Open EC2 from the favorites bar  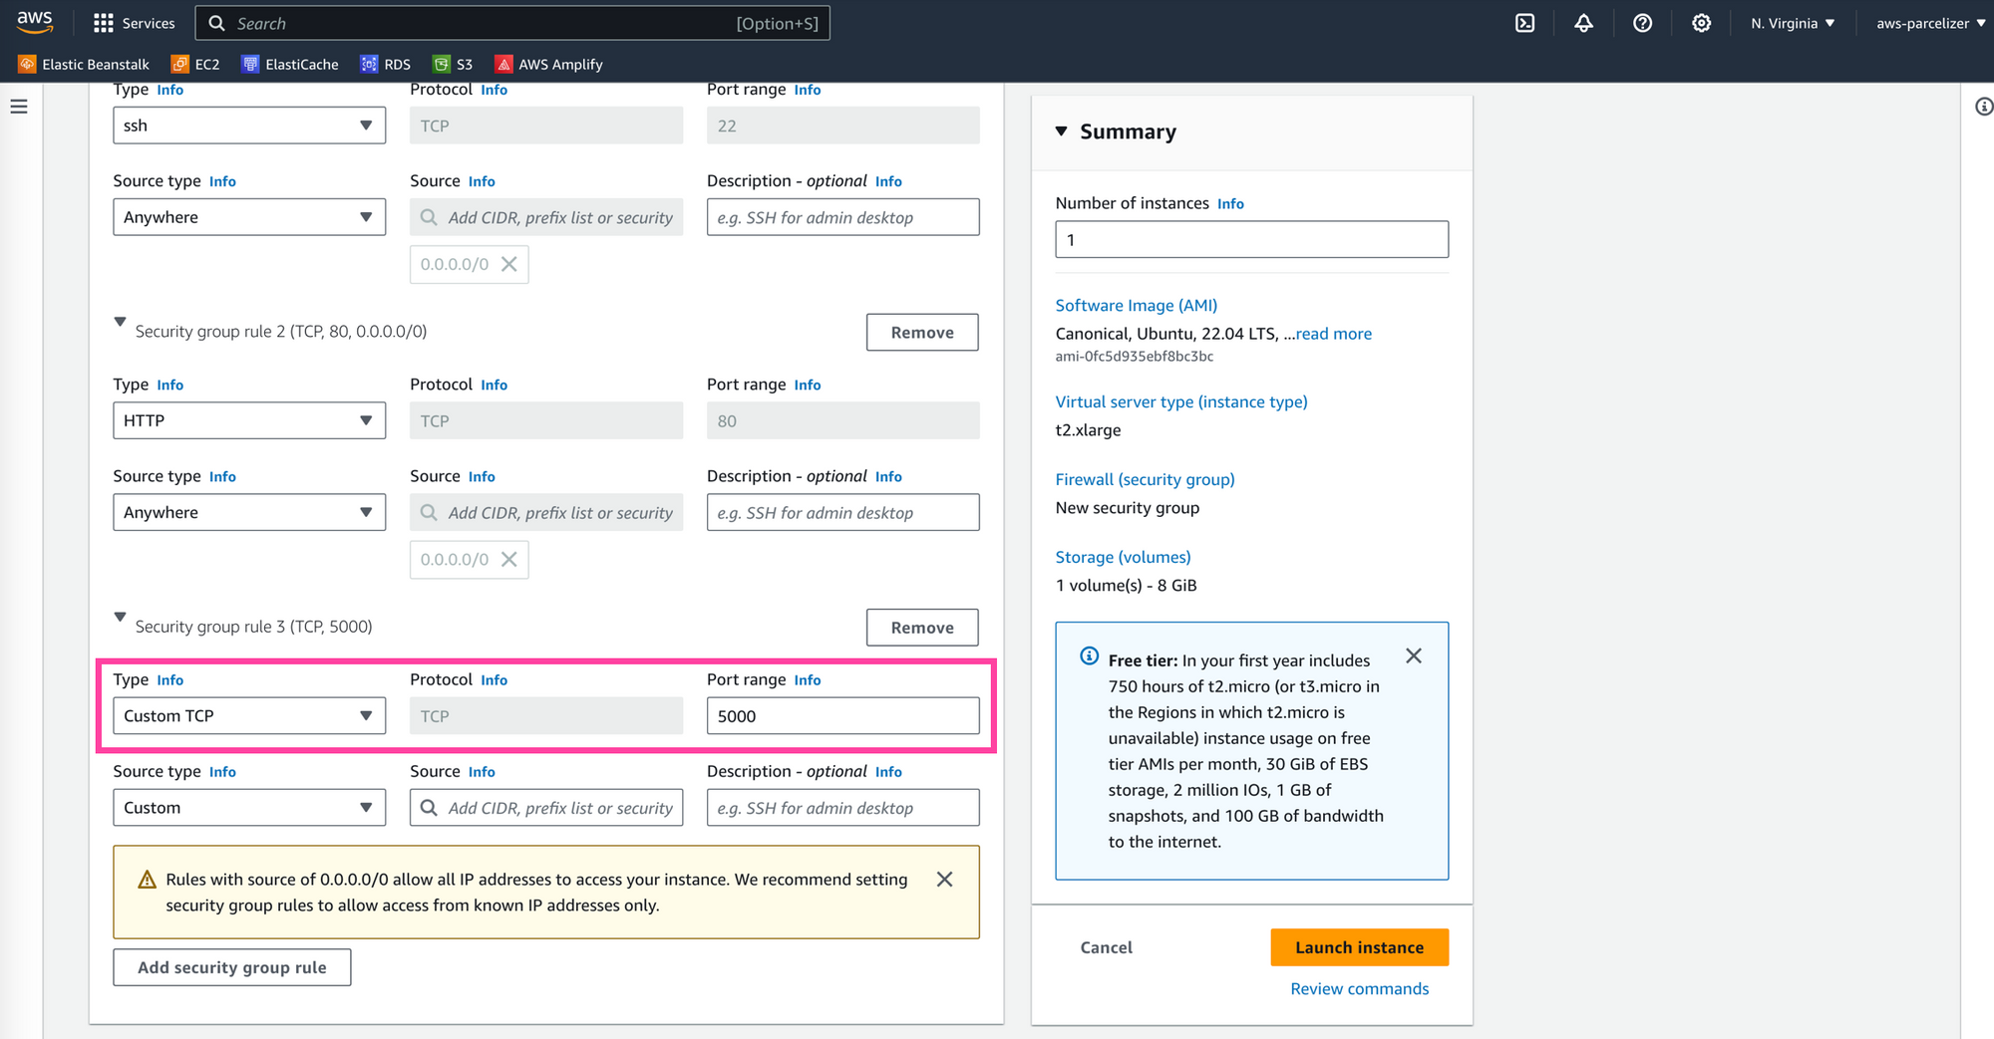pos(195,64)
